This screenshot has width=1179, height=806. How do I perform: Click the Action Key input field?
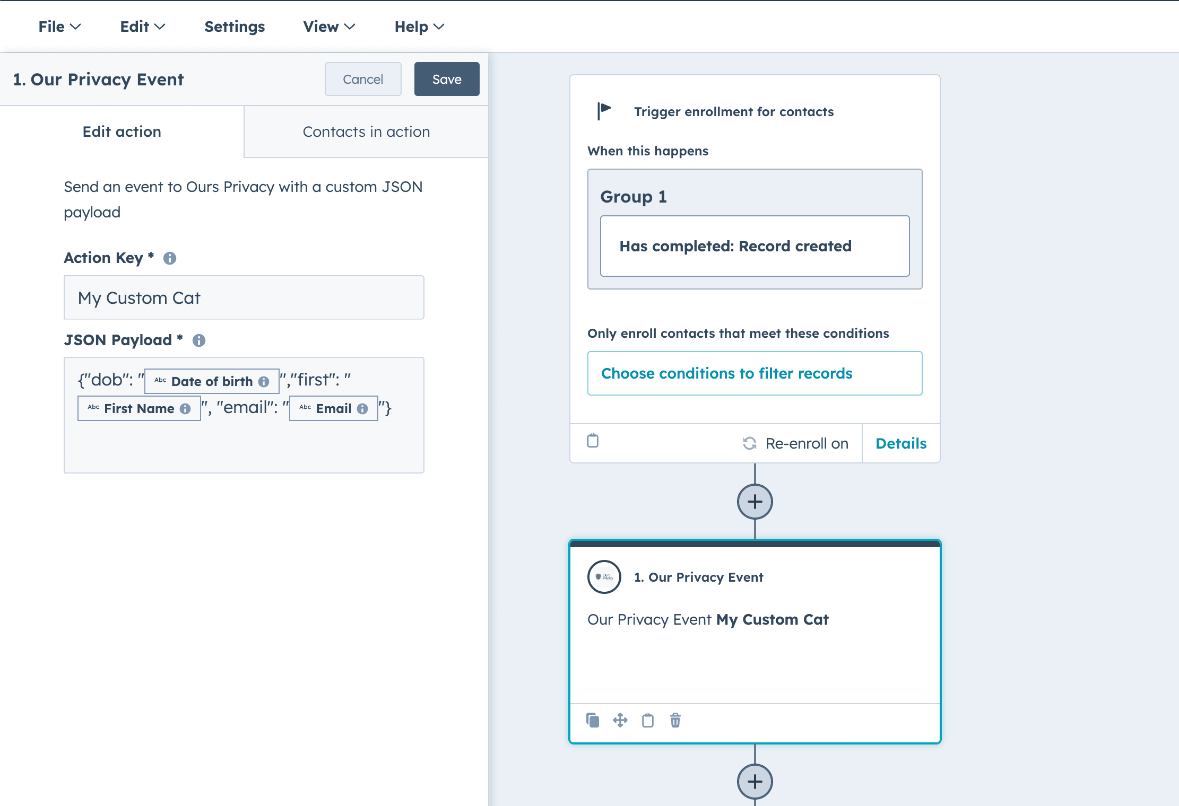(244, 297)
